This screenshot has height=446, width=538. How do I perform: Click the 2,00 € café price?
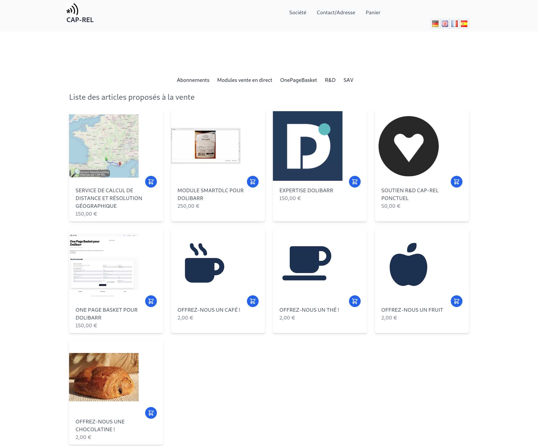(185, 318)
